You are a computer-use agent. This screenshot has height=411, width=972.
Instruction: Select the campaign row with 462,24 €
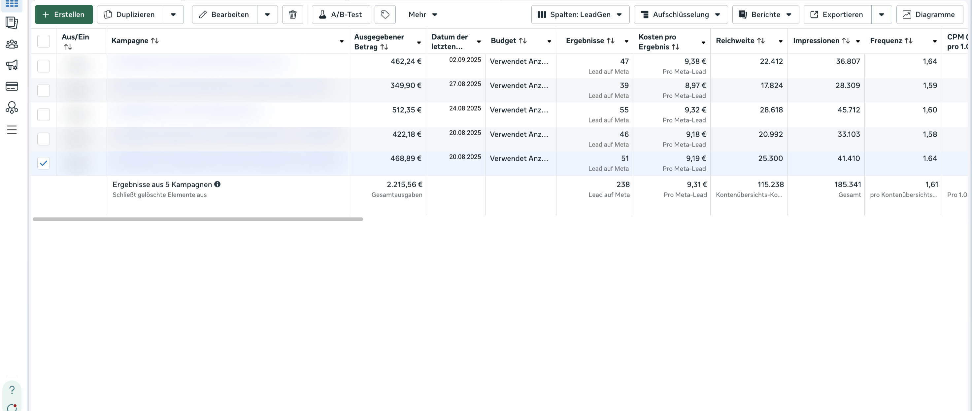43,66
